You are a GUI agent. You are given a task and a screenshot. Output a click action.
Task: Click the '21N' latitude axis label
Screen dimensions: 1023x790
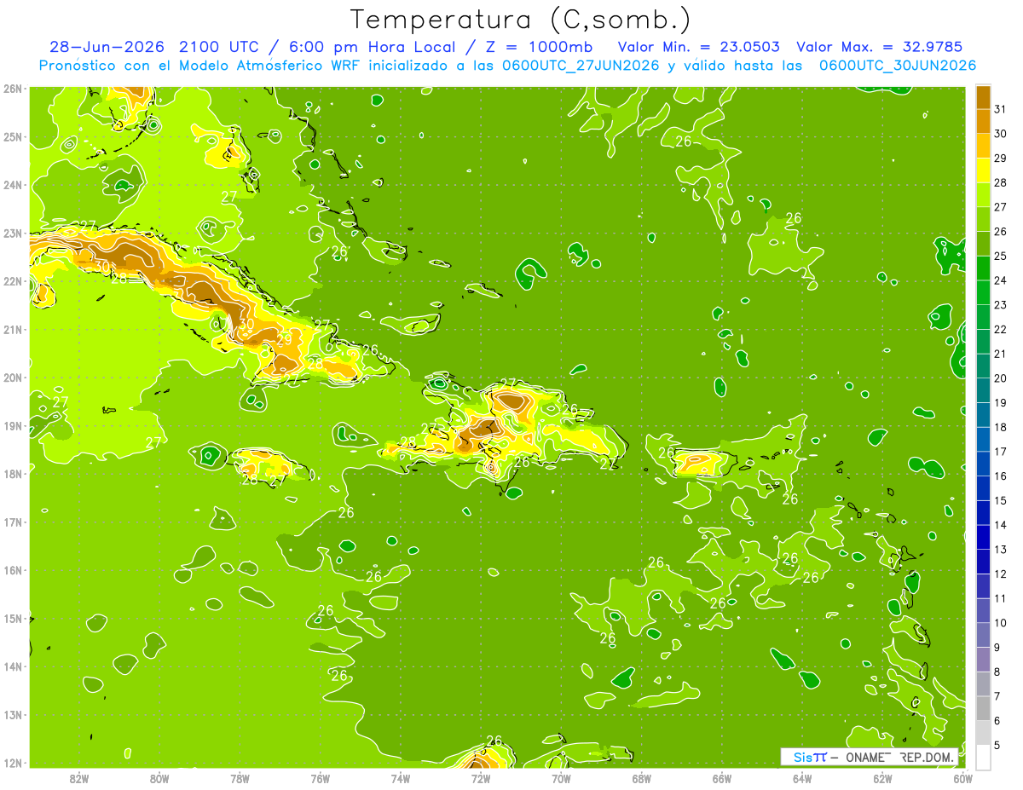tap(13, 329)
